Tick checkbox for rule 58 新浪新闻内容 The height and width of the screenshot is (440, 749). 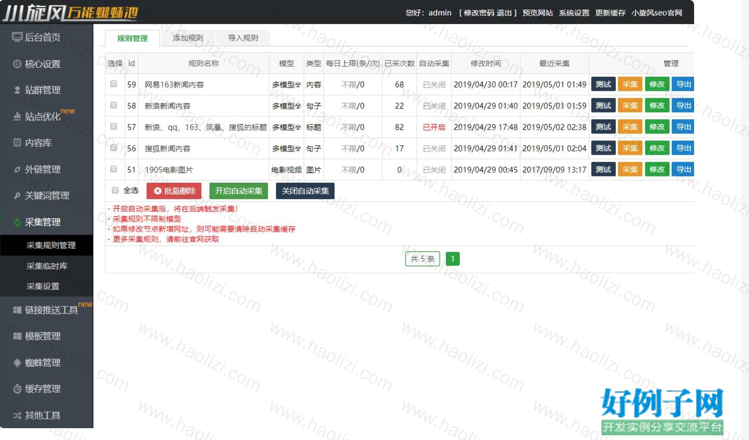click(x=114, y=105)
